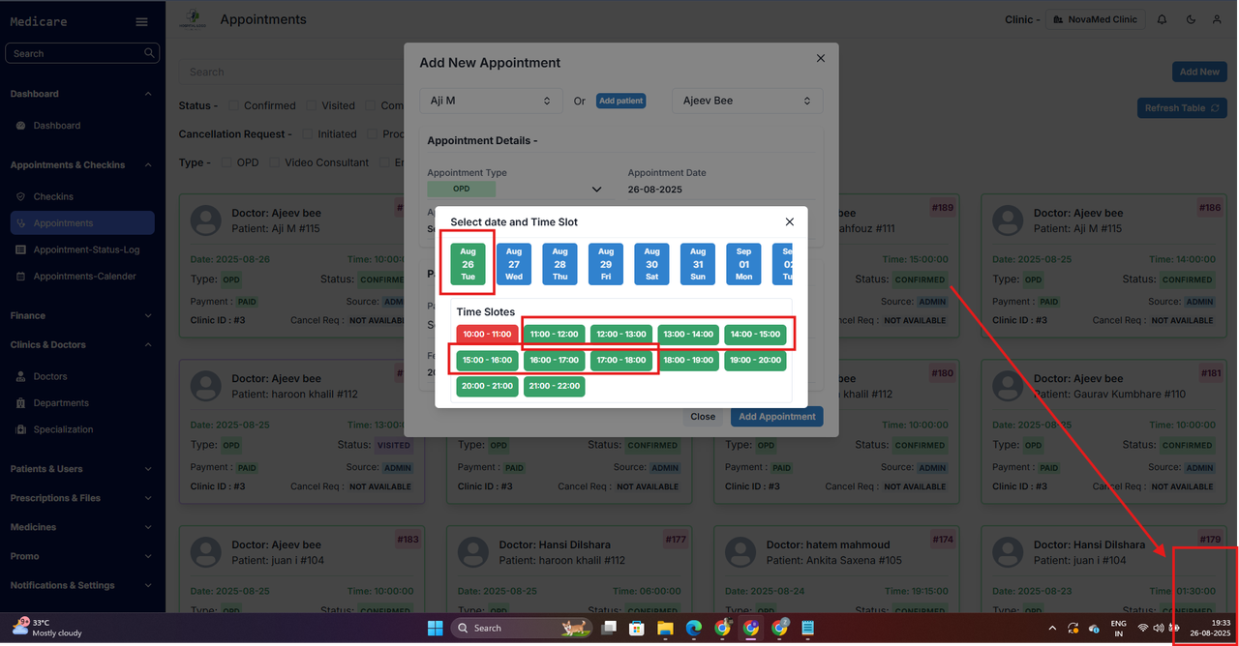Click the Add New button on Appointments page
Image resolution: width=1239 pixels, height=646 pixels.
(x=1199, y=72)
